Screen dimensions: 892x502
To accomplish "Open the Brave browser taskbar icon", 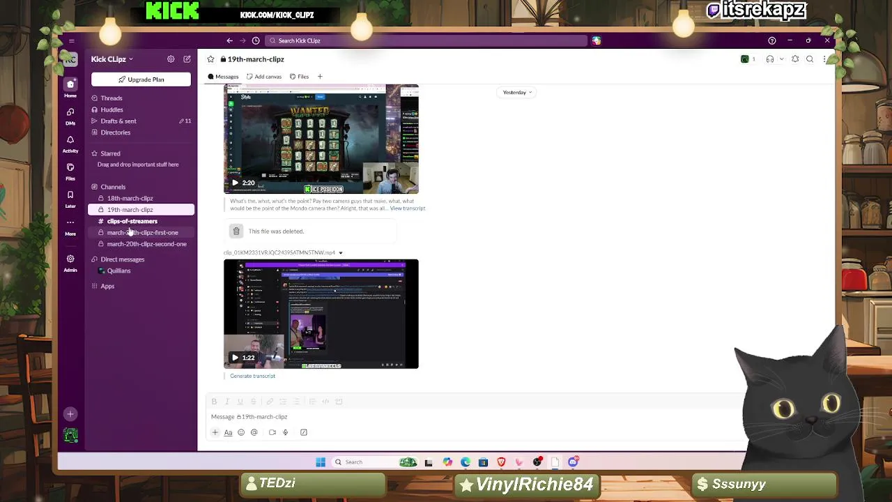I will pyautogui.click(x=501, y=462).
